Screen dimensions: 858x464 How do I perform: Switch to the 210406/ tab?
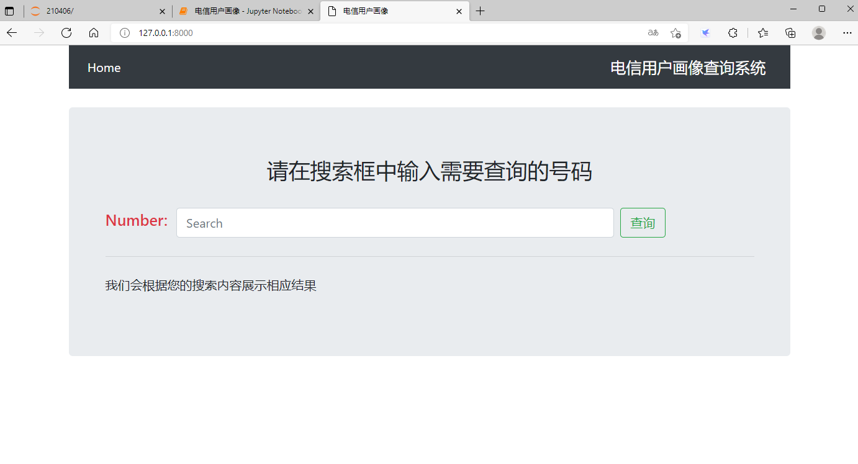click(x=97, y=11)
